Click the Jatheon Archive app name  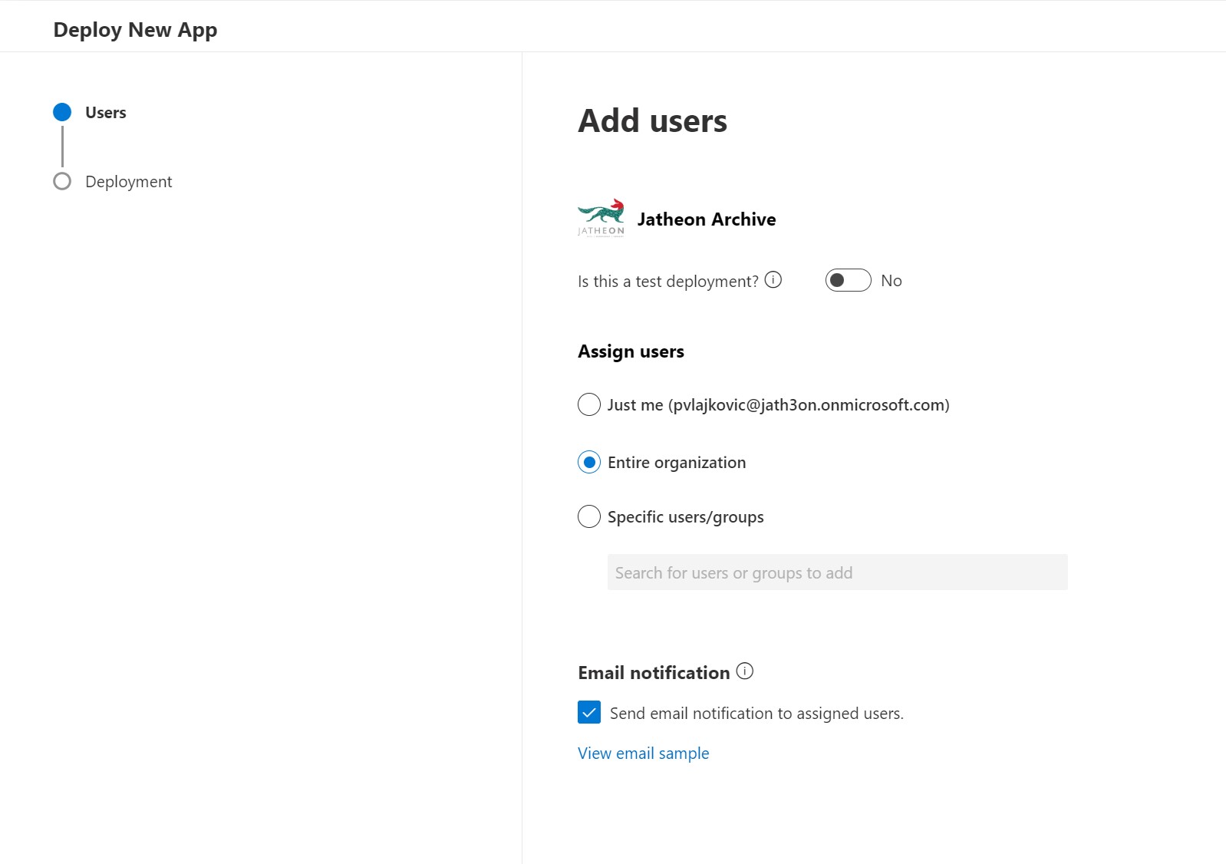707,219
